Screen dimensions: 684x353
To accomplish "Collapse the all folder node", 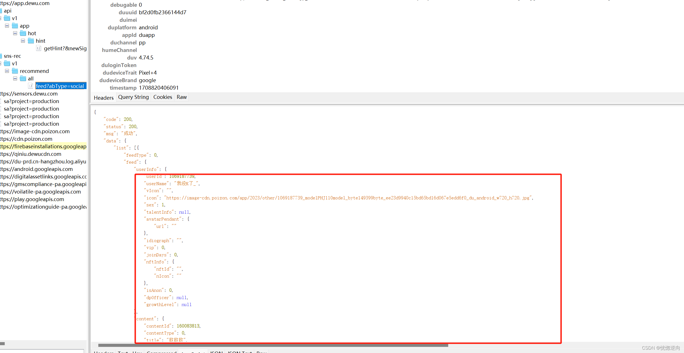I will click(15, 78).
